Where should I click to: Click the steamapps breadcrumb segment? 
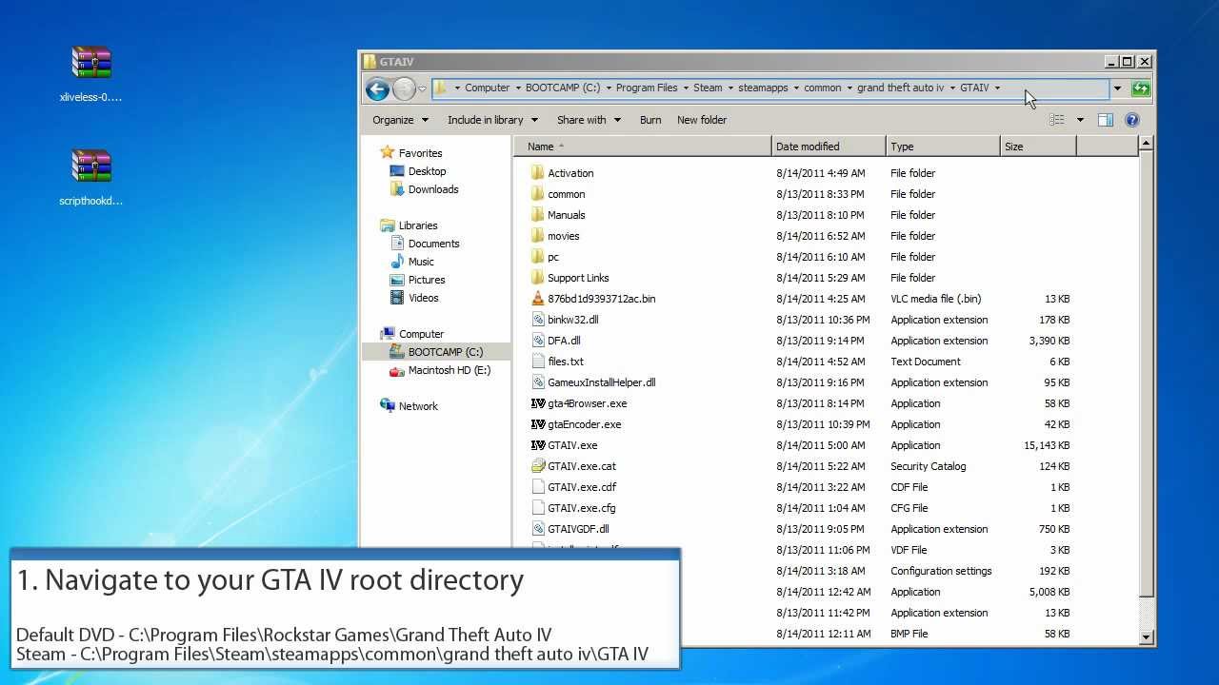pyautogui.click(x=763, y=88)
